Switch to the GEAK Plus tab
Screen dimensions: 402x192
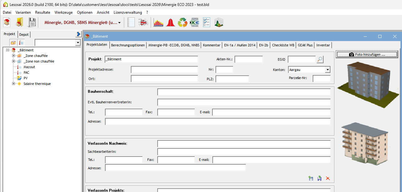click(305, 45)
